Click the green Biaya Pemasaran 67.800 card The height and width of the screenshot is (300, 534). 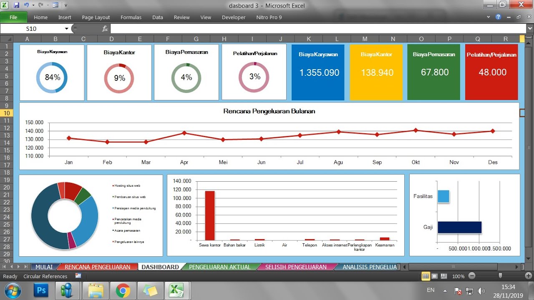click(x=434, y=72)
